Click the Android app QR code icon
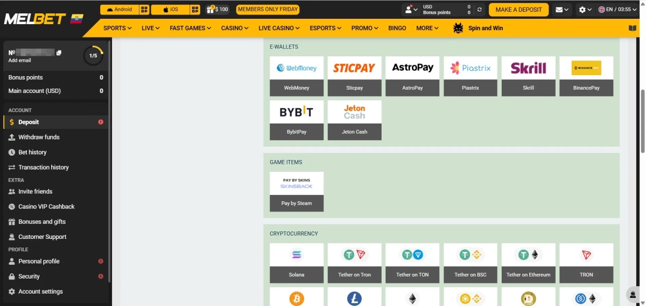This screenshot has height=306, width=646. [x=144, y=10]
